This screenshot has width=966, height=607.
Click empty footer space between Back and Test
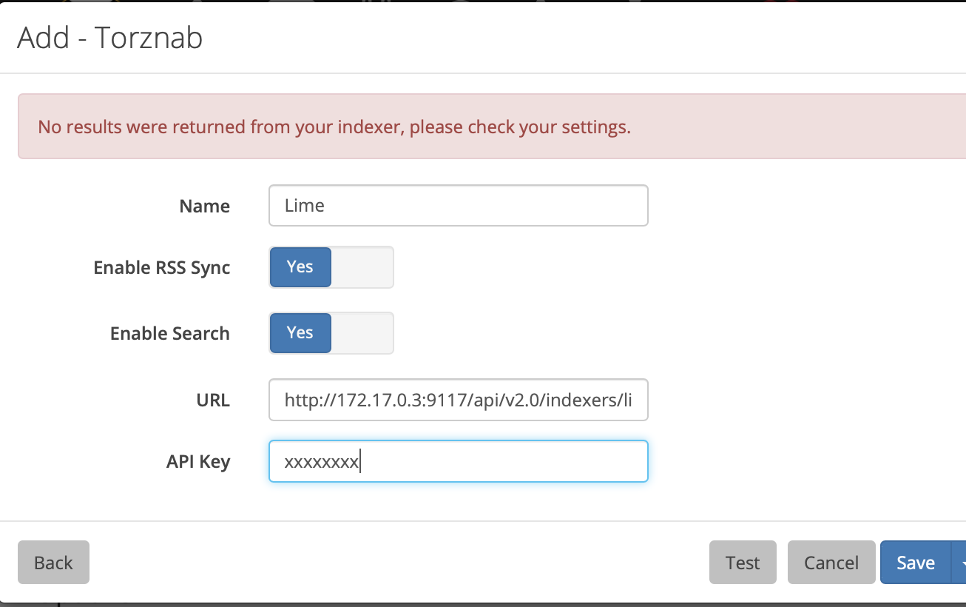tap(399, 563)
